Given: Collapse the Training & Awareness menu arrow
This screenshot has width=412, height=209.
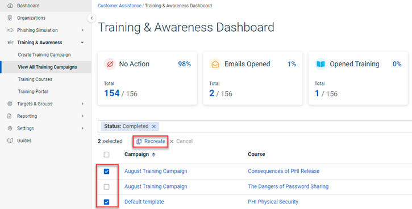Looking at the screenshot, I should click(82, 42).
